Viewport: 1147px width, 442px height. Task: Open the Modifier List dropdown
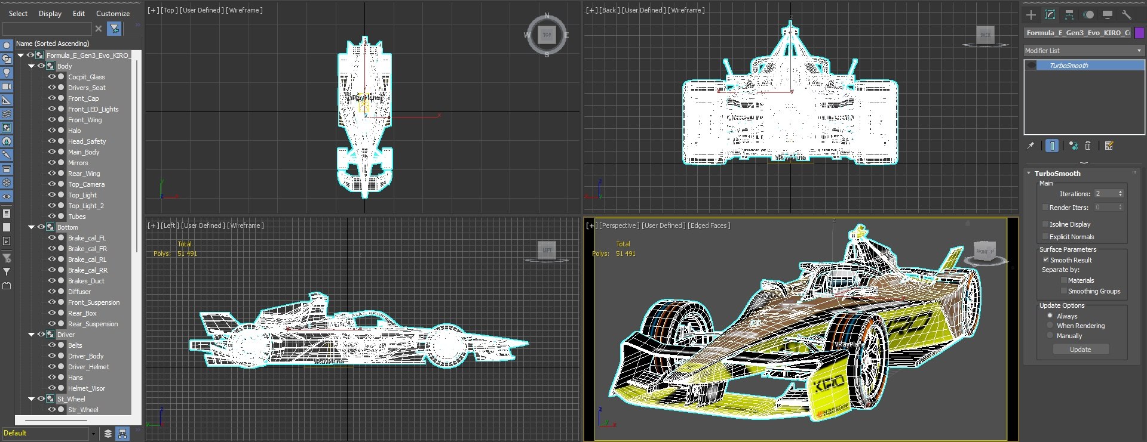[x=1084, y=51]
